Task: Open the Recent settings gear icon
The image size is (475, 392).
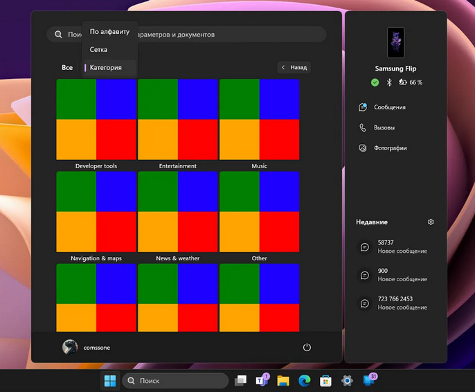Action: pos(431,222)
